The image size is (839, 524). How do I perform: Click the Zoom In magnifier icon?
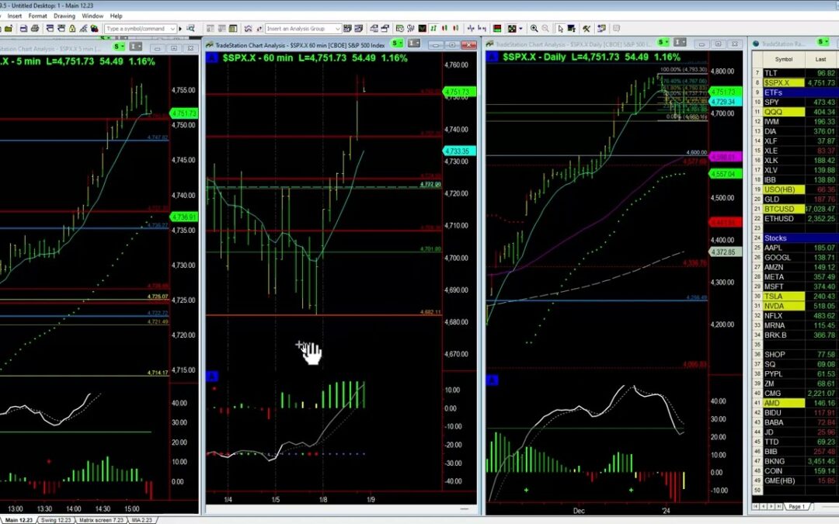pyautogui.click(x=534, y=29)
